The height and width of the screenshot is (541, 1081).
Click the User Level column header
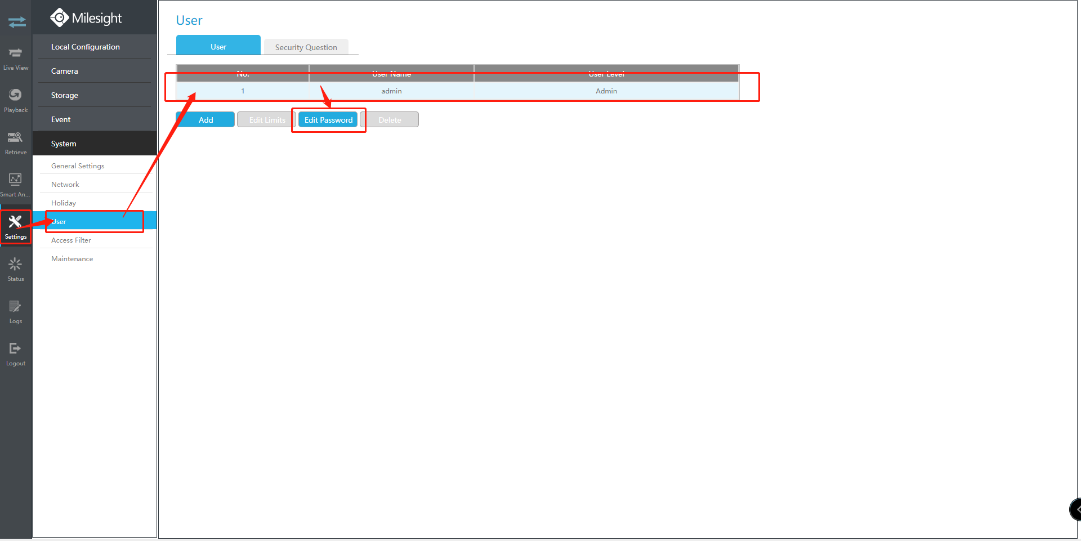pos(606,74)
